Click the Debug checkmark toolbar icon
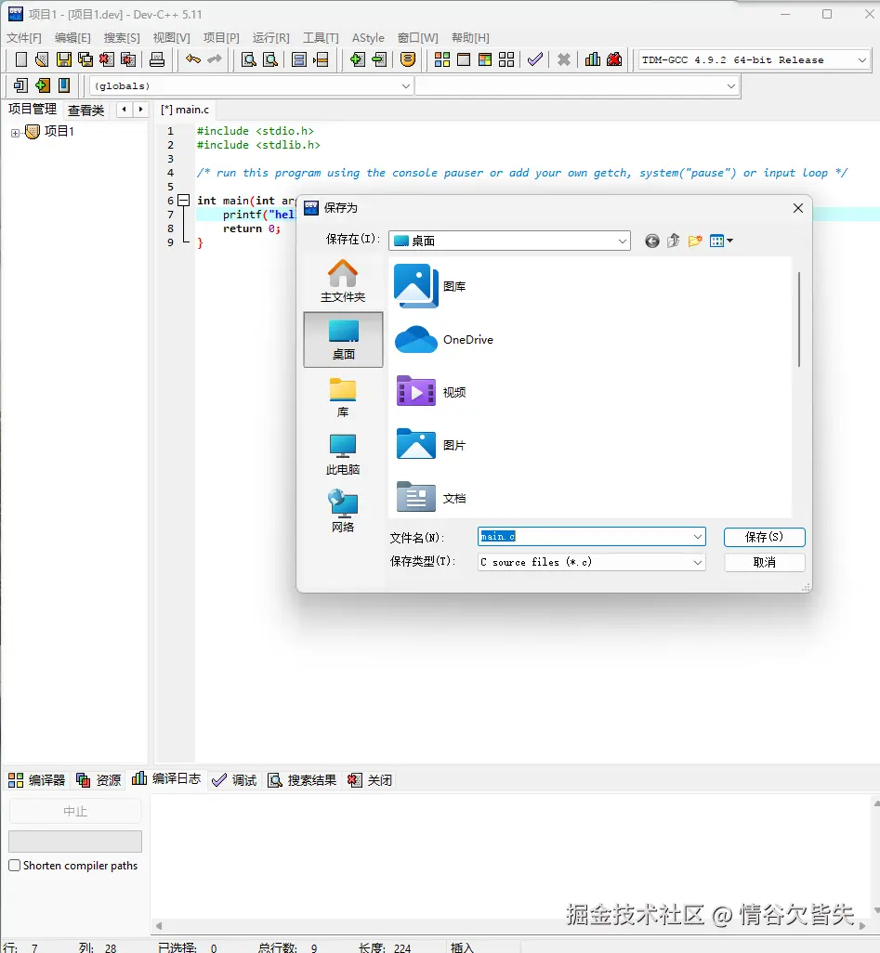Image resolution: width=880 pixels, height=953 pixels. click(535, 59)
